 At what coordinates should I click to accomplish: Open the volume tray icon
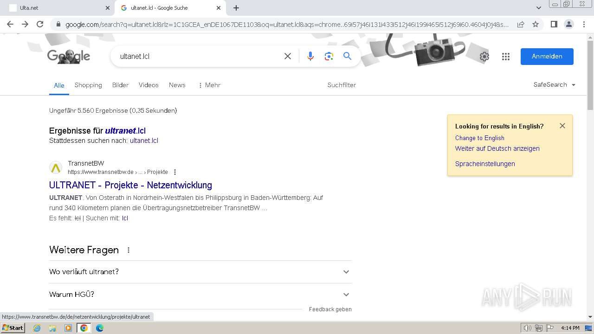click(x=528, y=328)
